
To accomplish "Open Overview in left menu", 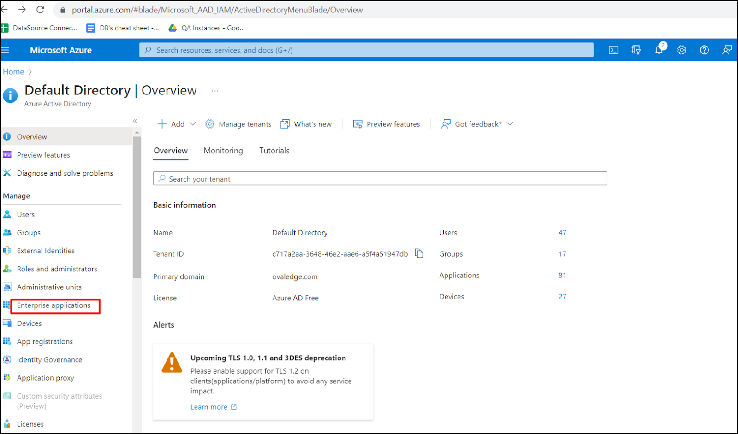I will tap(66, 136).
